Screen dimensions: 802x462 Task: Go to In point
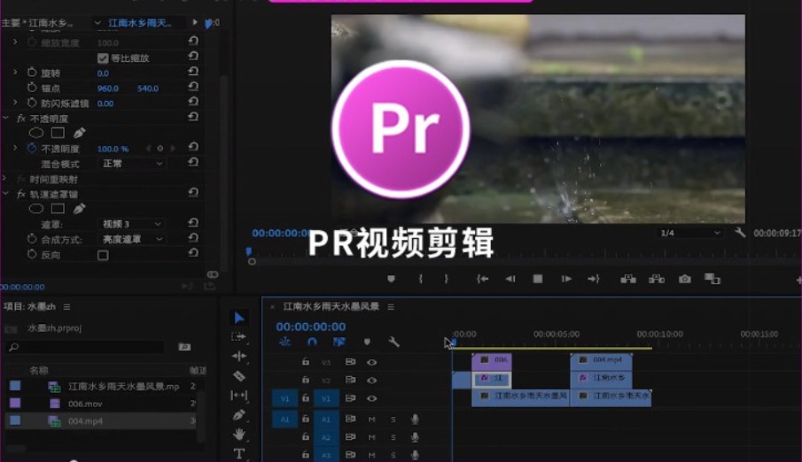point(482,279)
